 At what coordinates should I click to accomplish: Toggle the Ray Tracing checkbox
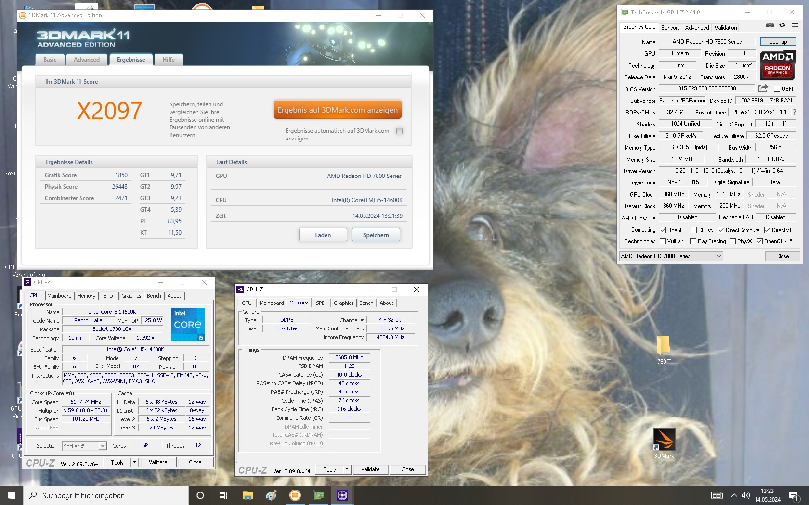[x=693, y=241]
